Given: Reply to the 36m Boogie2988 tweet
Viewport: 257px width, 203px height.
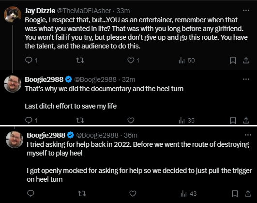Looking at the screenshot, I should click(x=30, y=193).
